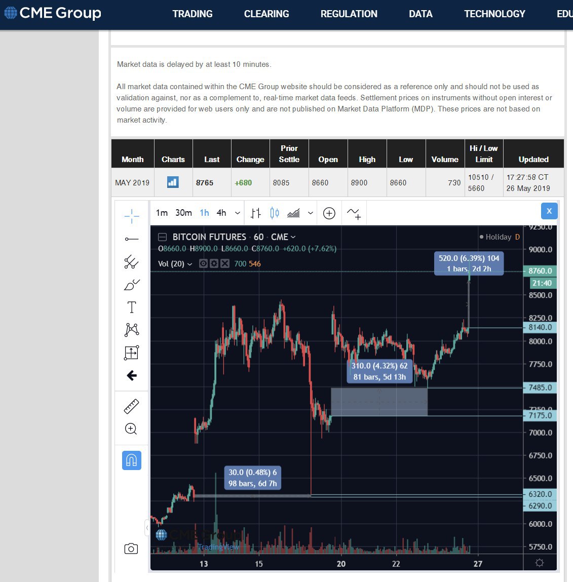
Task: Select the XABCD pattern tool
Action: coord(131,330)
